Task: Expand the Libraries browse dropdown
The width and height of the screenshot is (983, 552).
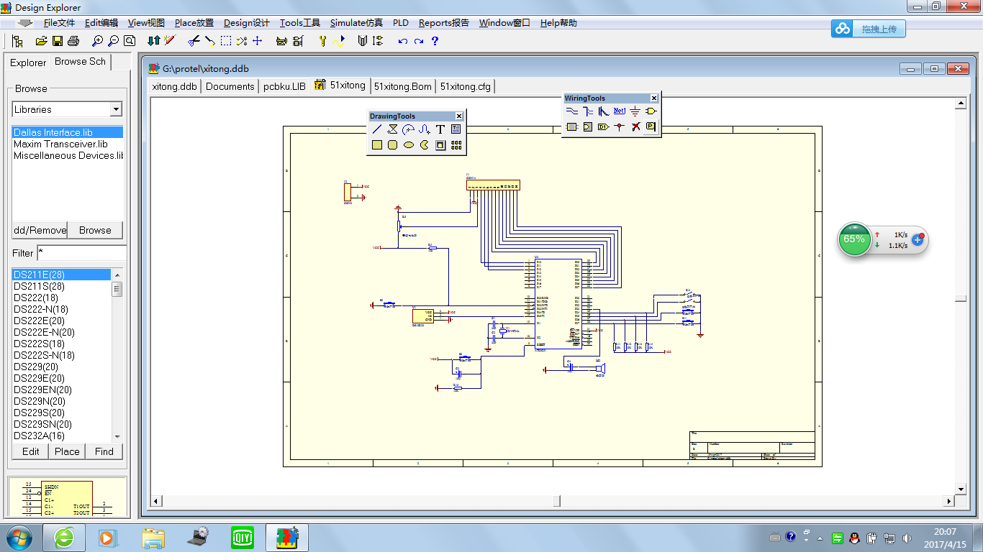Action: [116, 109]
